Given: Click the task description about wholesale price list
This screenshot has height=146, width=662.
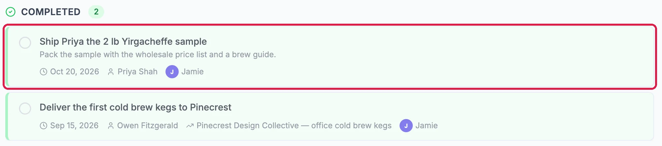Looking at the screenshot, I should click(x=158, y=55).
